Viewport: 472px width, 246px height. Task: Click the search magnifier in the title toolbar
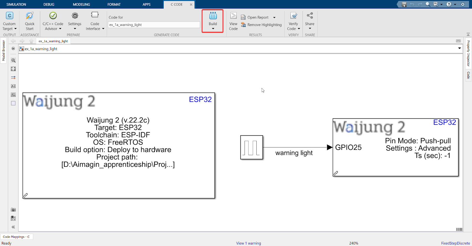(428, 4)
